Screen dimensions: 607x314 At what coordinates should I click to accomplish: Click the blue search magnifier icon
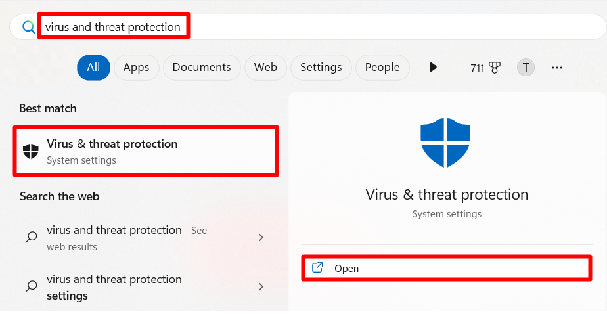click(29, 27)
